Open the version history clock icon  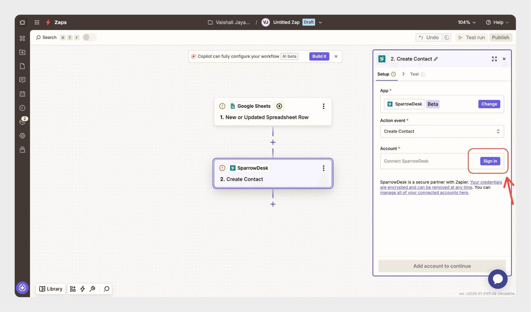coord(447,37)
